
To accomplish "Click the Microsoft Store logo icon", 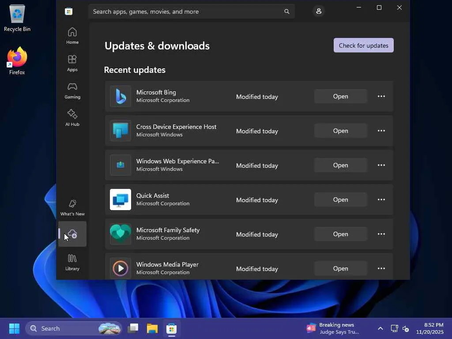I will tap(68, 11).
